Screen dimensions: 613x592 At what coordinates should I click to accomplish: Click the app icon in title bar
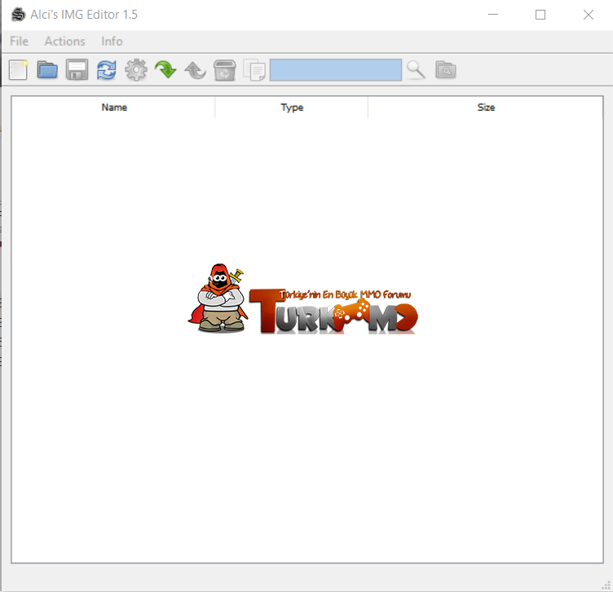[18, 15]
